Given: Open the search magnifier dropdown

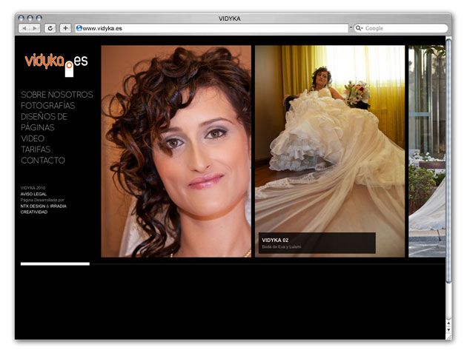Looking at the screenshot, I should click(359, 28).
